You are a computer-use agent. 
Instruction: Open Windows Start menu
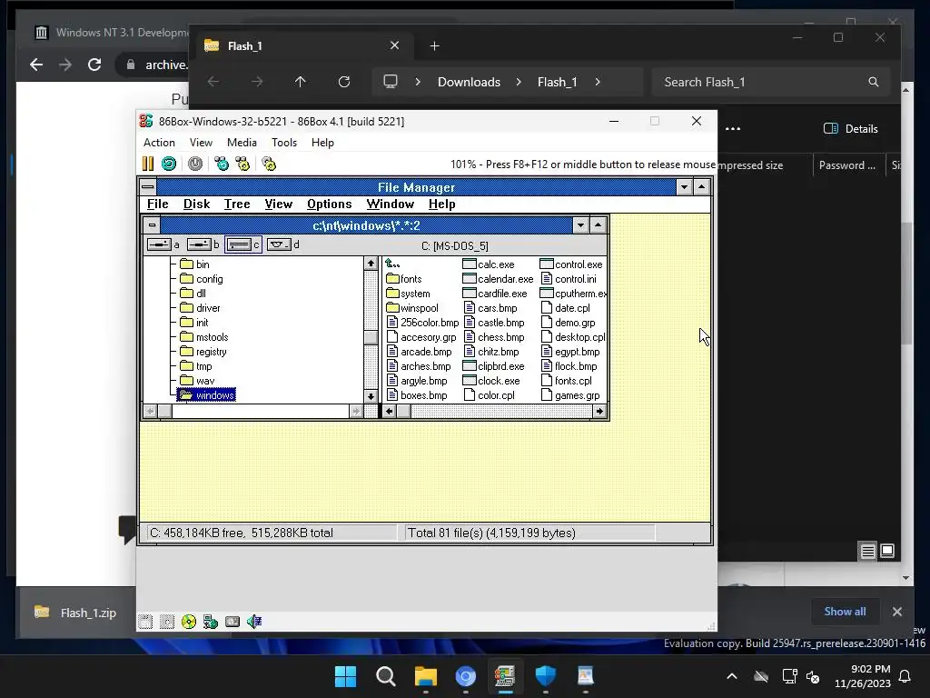pyautogui.click(x=345, y=676)
